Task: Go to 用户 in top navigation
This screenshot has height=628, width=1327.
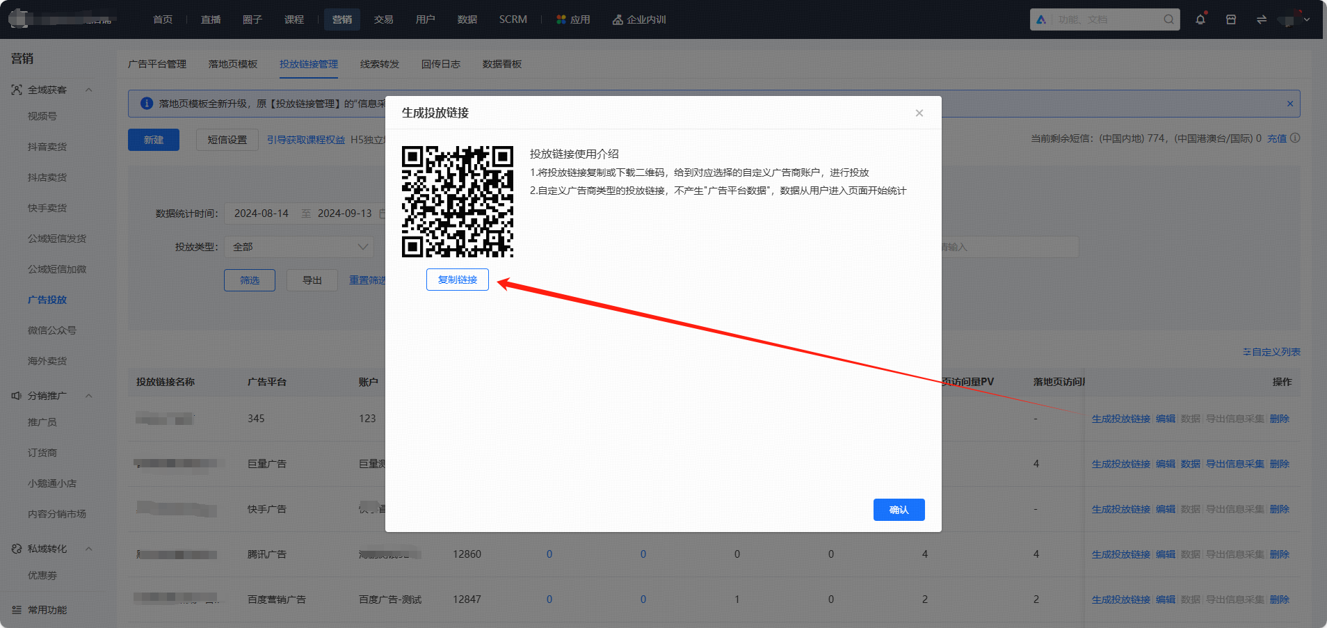Action: point(426,19)
